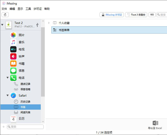This screenshot has width=167, height=135.
Task: Open the 许可证 menu
Action: (x=38, y=9)
